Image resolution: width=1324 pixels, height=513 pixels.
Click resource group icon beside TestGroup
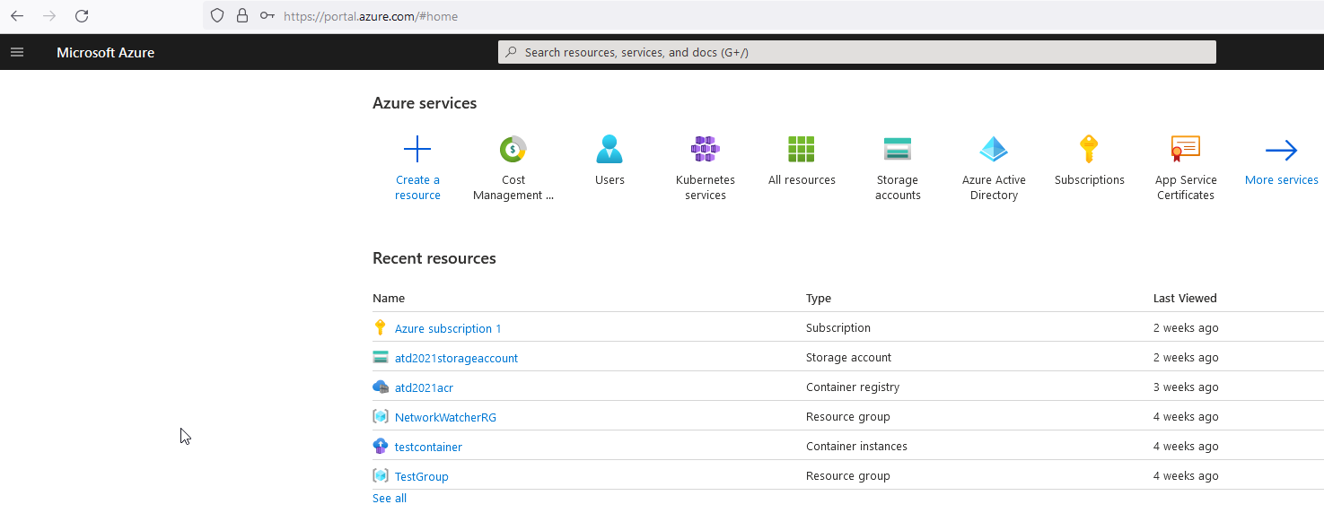tap(381, 475)
